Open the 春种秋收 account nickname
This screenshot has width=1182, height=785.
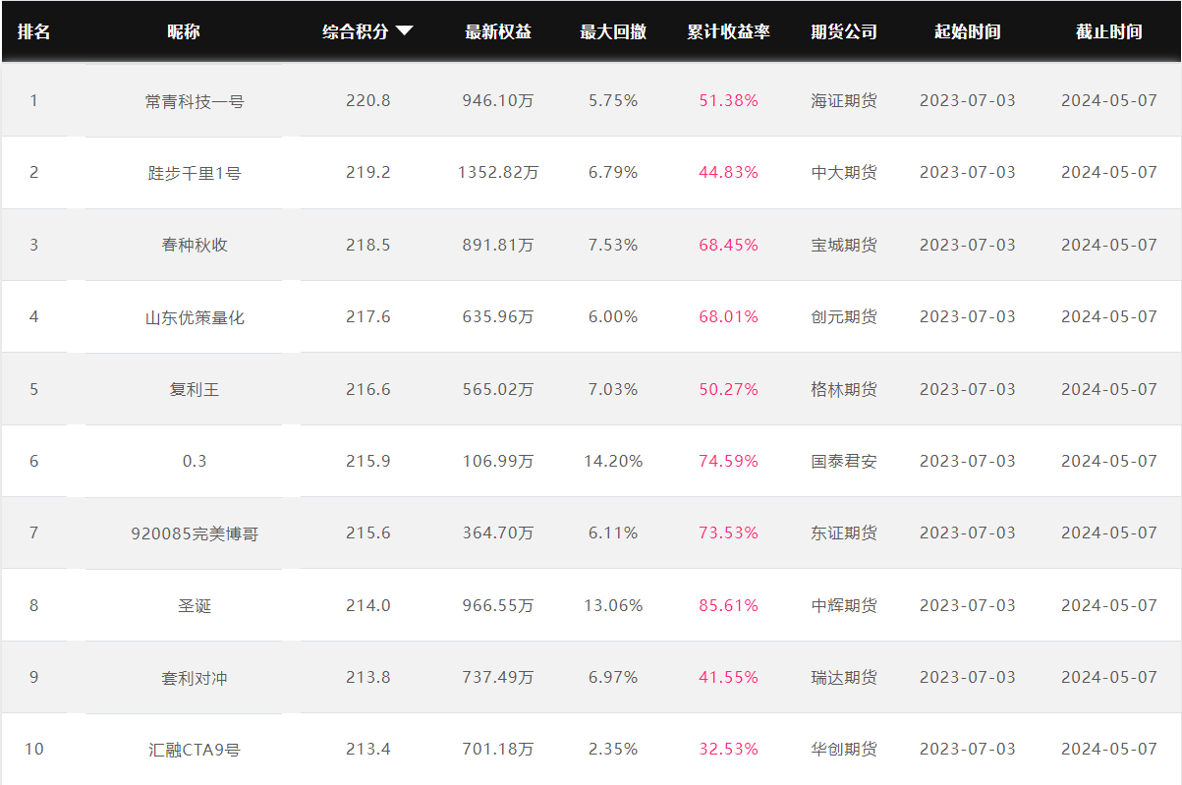pyautogui.click(x=195, y=245)
